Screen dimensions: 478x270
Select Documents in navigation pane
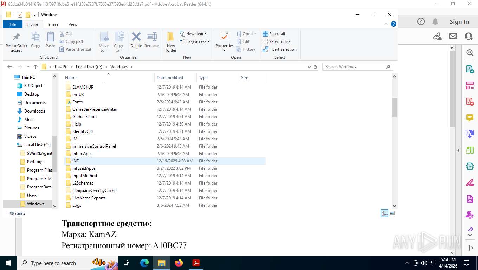pyautogui.click(x=35, y=103)
